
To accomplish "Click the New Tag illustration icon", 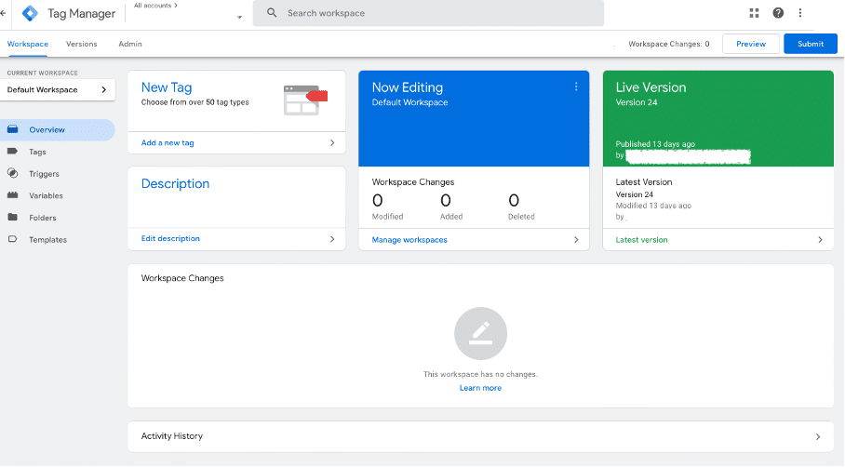I will click(305, 100).
